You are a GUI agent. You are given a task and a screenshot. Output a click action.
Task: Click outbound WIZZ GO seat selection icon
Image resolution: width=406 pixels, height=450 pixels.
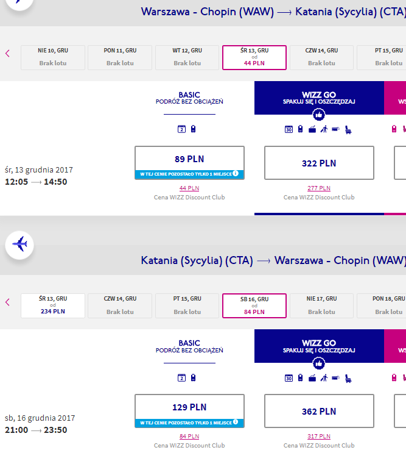click(348, 130)
